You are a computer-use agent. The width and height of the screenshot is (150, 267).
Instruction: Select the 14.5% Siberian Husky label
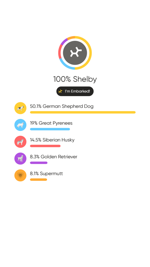(x=52, y=140)
